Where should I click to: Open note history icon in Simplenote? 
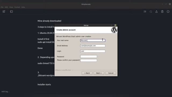(151, 12)
